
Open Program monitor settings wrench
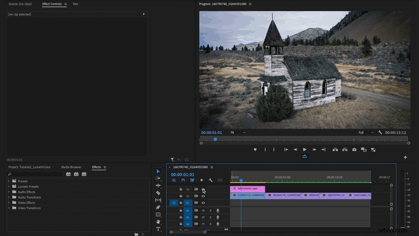380,132
